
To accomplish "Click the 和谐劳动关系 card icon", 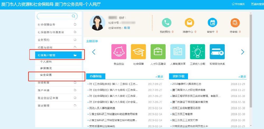I will (x=217, y=52).
